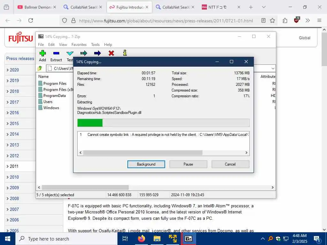The image size is (327, 245).
Task: Open the 7-Zip path dropdown arrow
Action: [x=273, y=68]
